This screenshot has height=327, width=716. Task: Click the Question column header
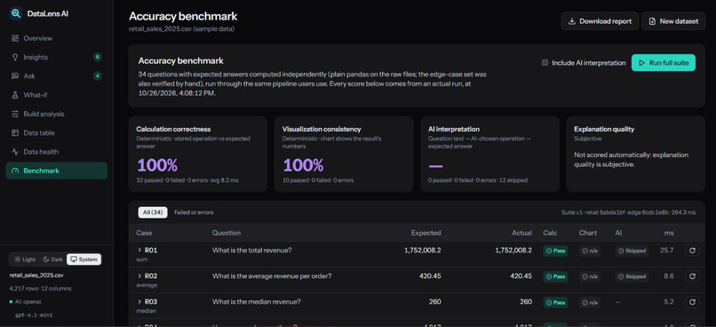pos(227,233)
